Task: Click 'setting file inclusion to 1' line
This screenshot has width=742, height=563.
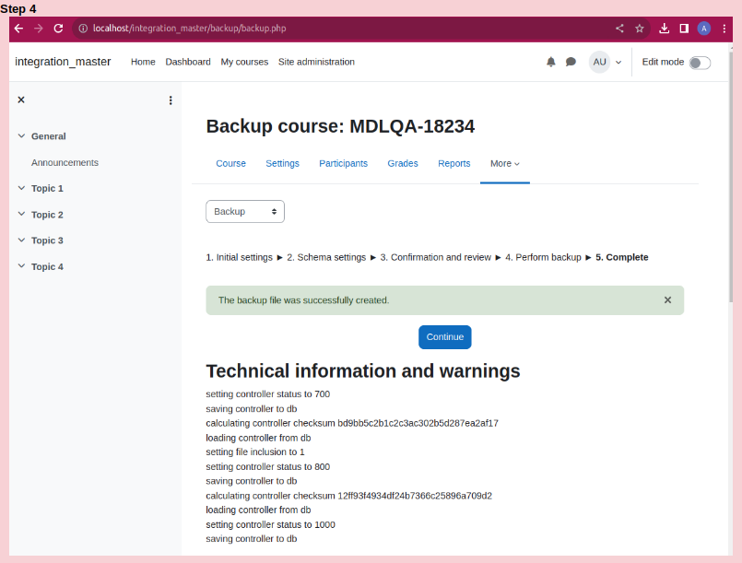Action: click(x=255, y=452)
